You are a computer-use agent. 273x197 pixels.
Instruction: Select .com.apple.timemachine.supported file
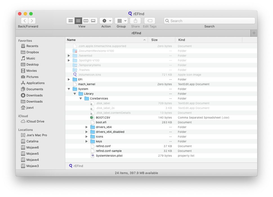[x=161, y=46]
